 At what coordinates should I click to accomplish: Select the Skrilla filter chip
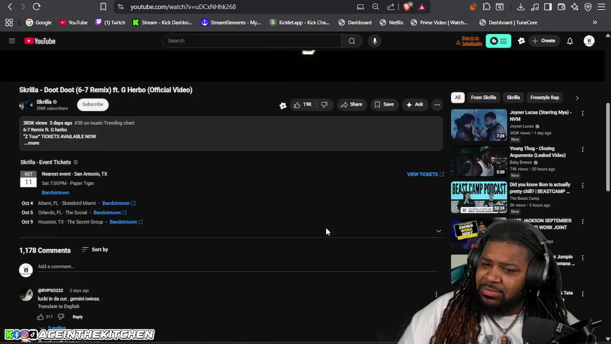tap(513, 97)
